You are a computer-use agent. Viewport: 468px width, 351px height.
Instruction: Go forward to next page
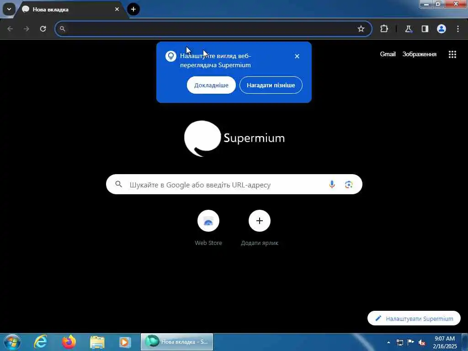coord(27,29)
